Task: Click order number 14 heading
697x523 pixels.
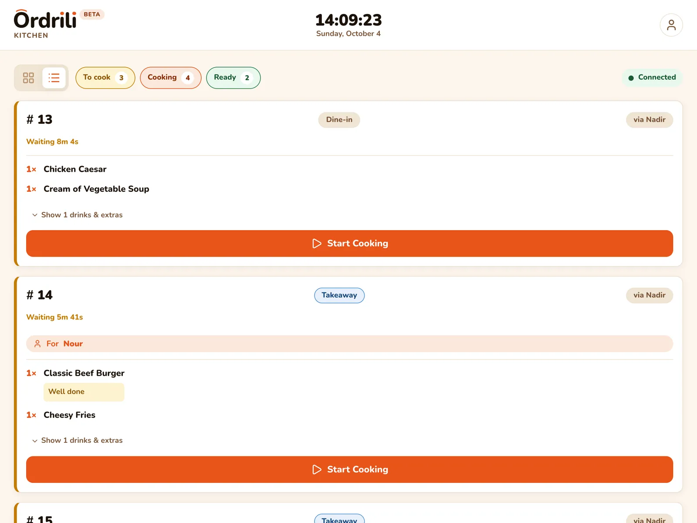Action: click(x=39, y=295)
